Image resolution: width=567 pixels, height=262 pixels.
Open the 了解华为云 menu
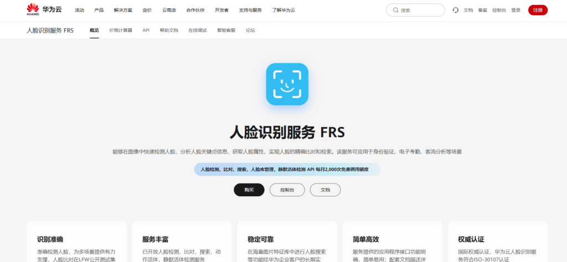pos(283,10)
